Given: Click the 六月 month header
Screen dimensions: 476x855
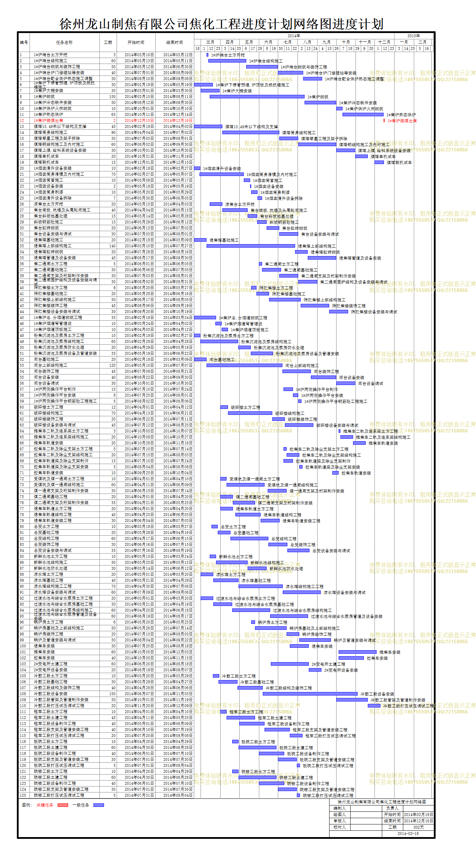Looking at the screenshot, I should click(x=268, y=42).
